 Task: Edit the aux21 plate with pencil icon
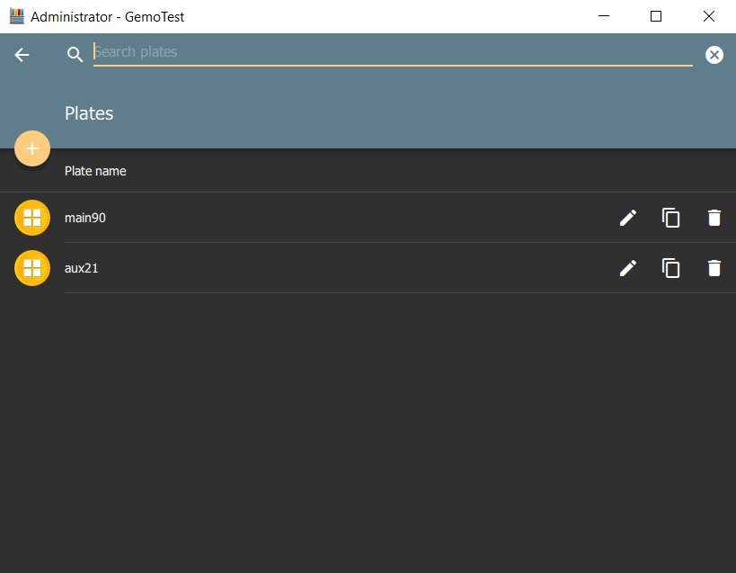coord(627,268)
